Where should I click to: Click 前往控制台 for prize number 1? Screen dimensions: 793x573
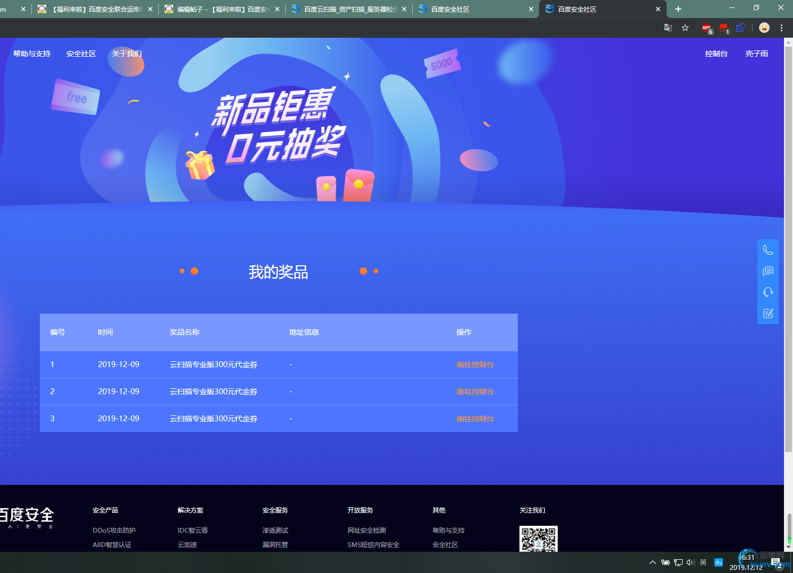pos(475,364)
